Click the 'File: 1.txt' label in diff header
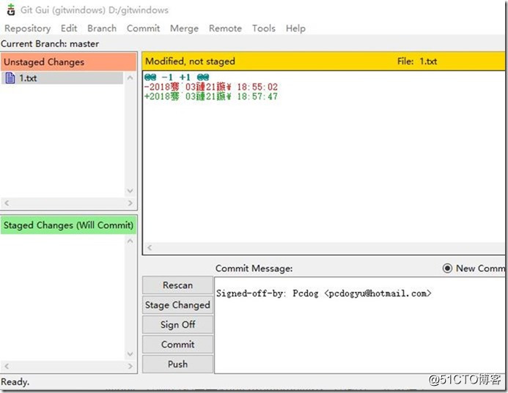The height and width of the screenshot is (393, 508). pyautogui.click(x=417, y=61)
